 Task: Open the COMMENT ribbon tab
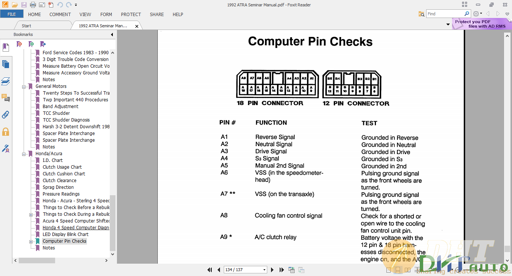point(60,14)
